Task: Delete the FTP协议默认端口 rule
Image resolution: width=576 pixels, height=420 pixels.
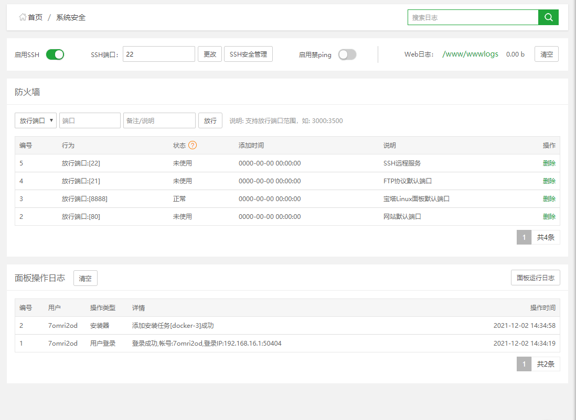Action: click(549, 181)
